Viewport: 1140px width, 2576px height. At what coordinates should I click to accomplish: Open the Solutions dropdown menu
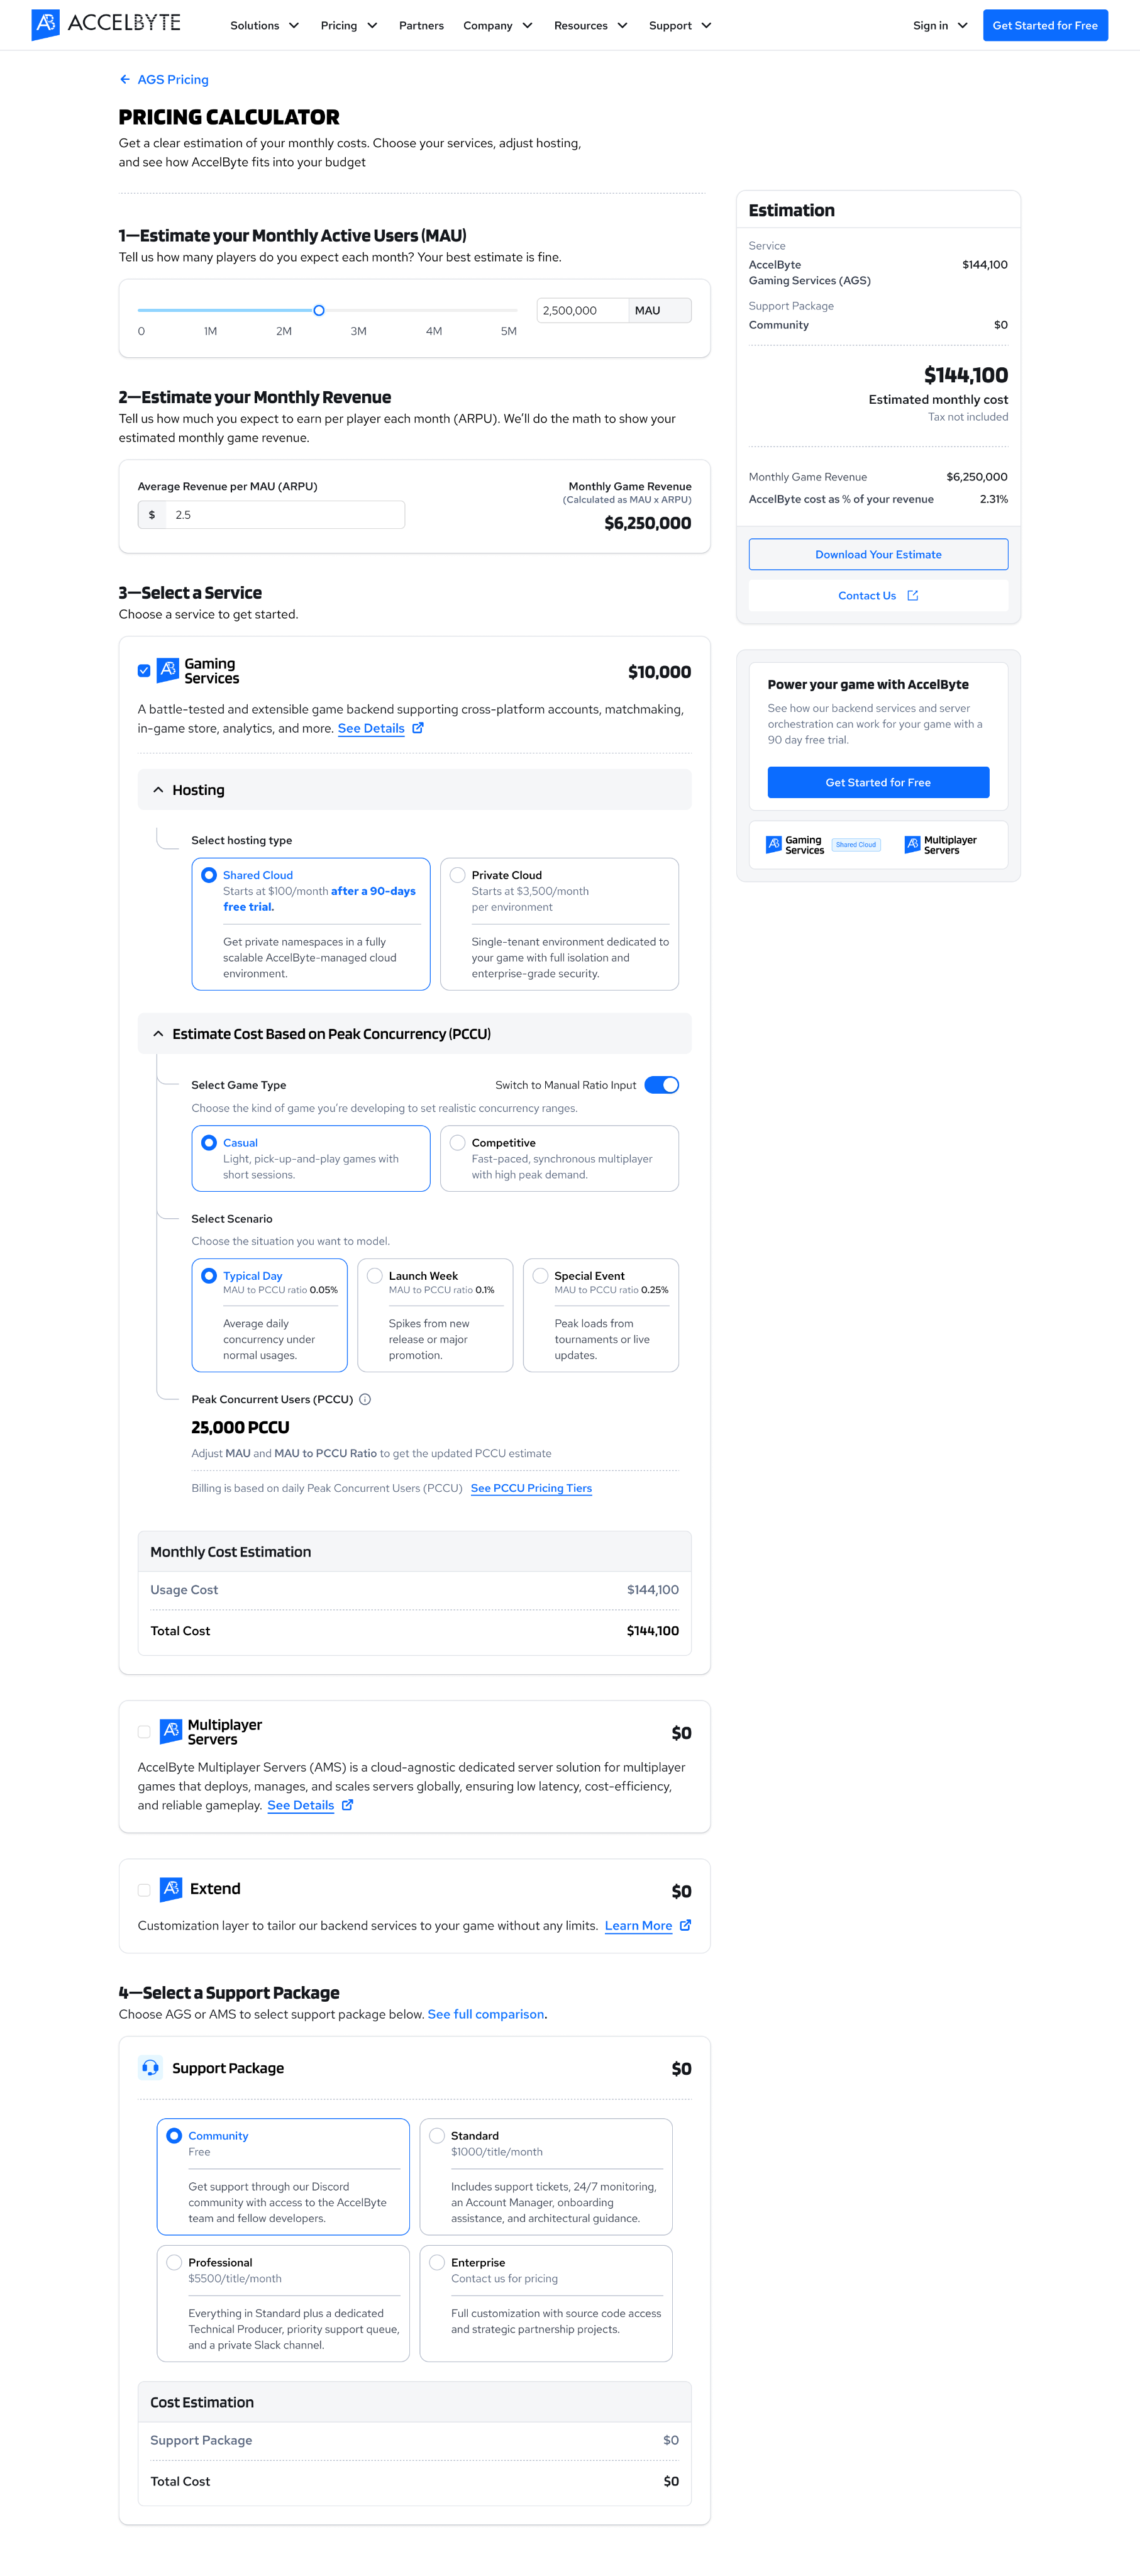264,25
